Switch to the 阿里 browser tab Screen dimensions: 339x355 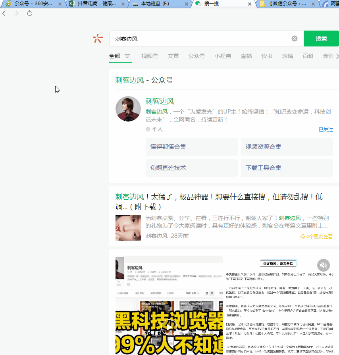point(330,4)
